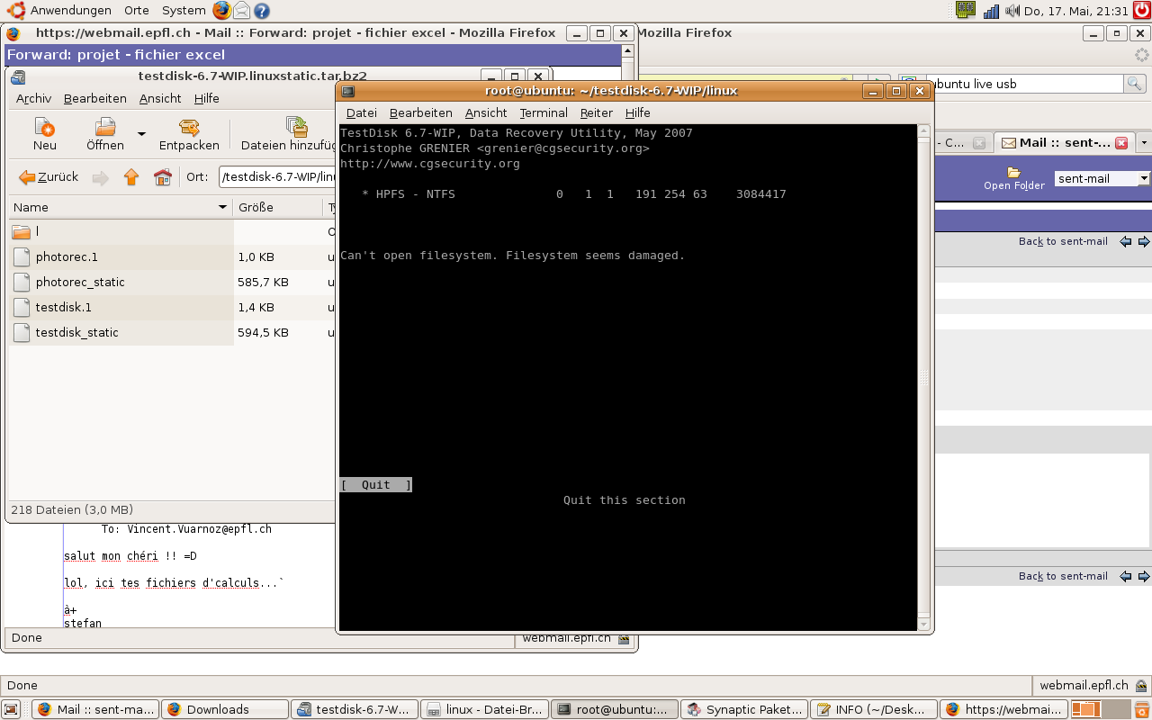Click upper Back to sent-mail link
This screenshot has height=720, width=1152.
[x=1063, y=241]
